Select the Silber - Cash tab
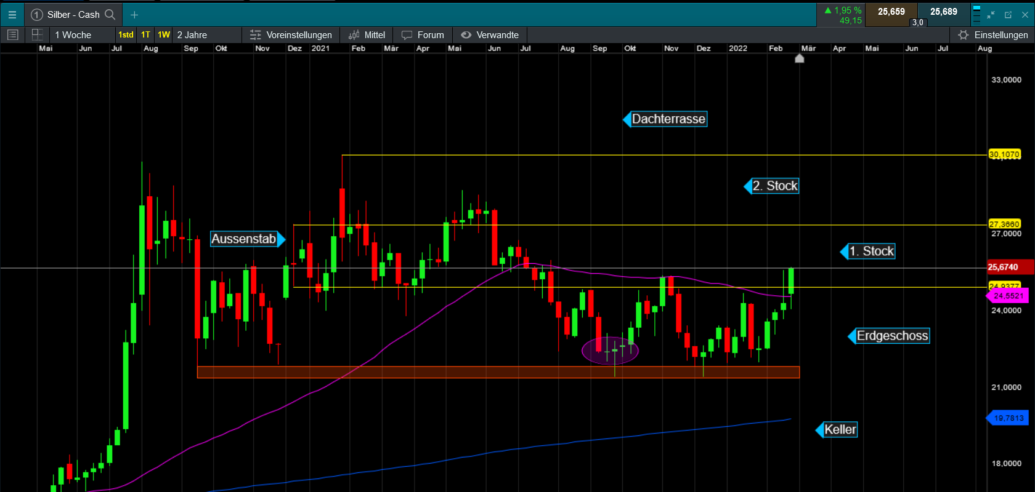The width and height of the screenshot is (1035, 492). pyautogui.click(x=73, y=15)
